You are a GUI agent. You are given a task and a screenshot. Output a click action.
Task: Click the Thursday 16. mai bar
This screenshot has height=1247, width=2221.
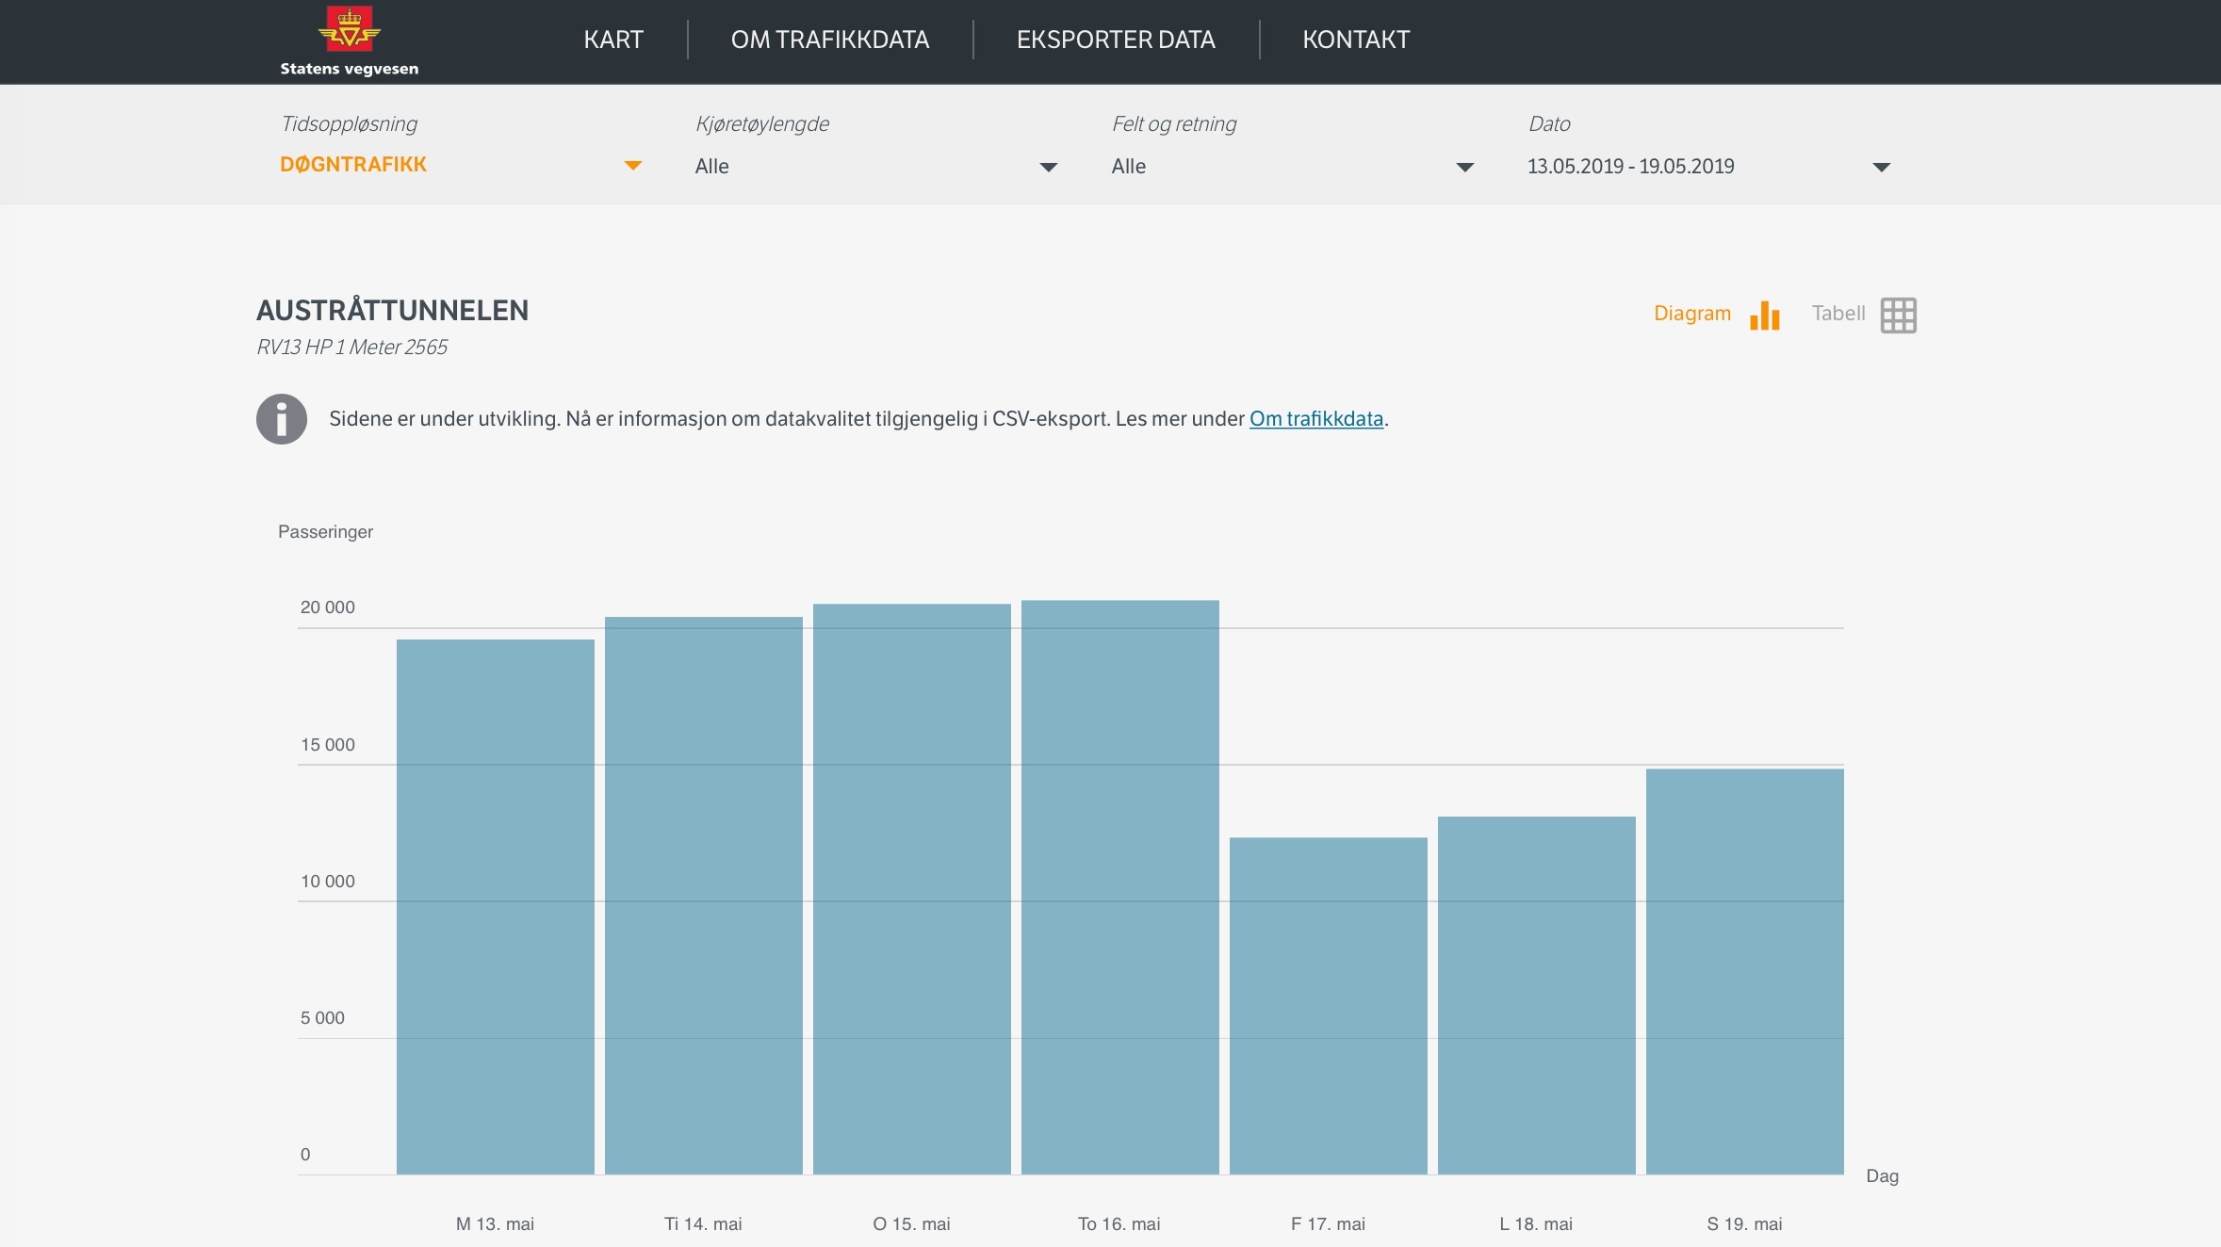coord(1119,887)
